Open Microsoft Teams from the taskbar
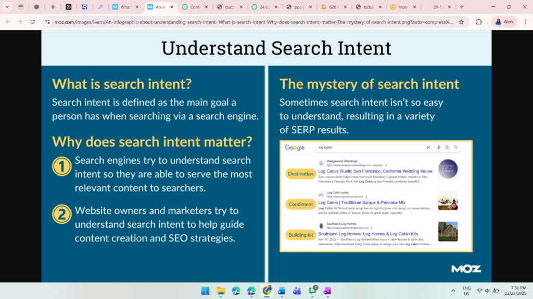The image size is (533, 299). (297, 291)
